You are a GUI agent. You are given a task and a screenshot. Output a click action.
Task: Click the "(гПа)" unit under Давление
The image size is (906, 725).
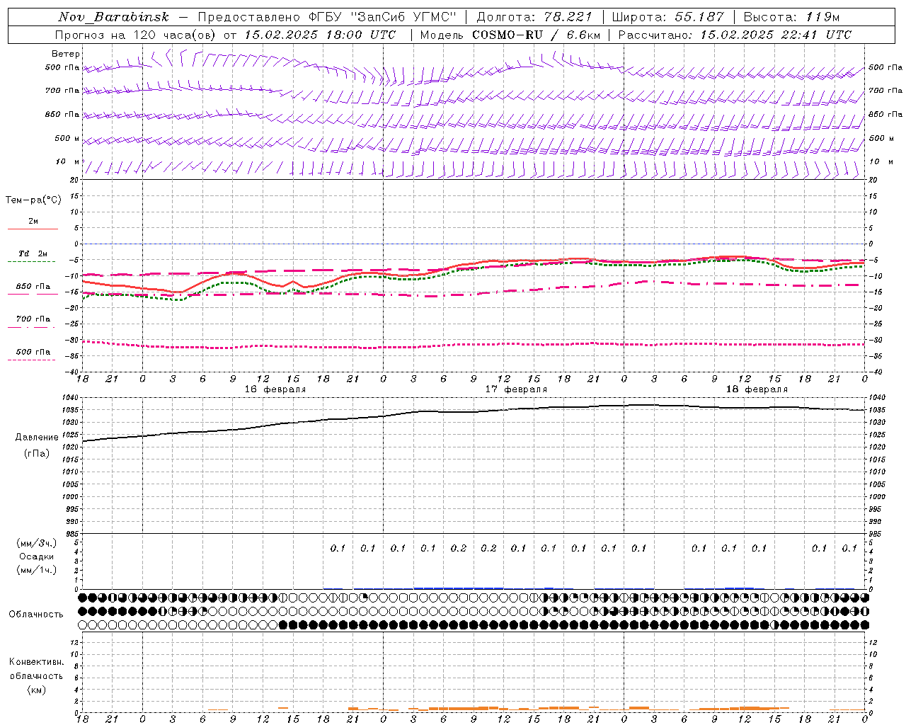37,453
